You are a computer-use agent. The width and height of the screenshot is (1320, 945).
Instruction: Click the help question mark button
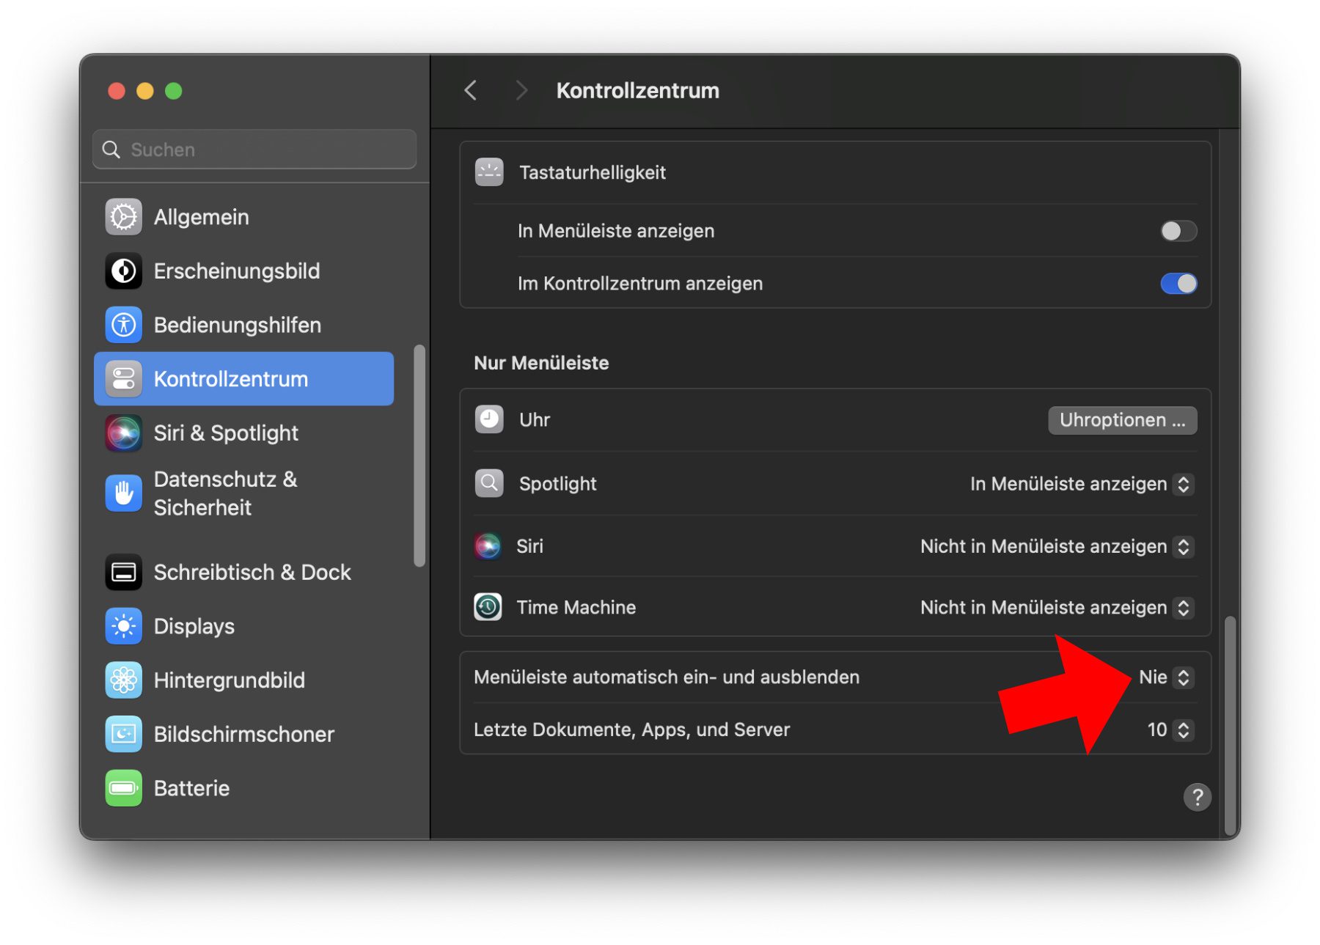(x=1197, y=797)
